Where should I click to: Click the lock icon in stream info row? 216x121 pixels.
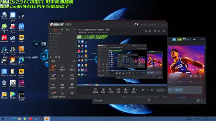150,31
